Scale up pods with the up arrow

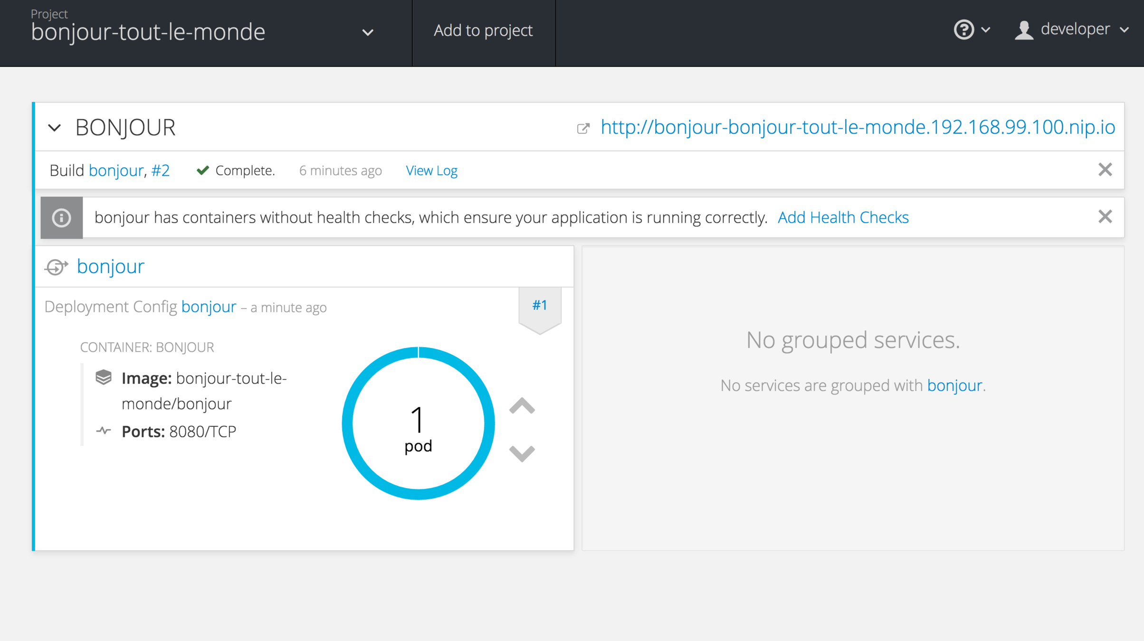click(522, 406)
